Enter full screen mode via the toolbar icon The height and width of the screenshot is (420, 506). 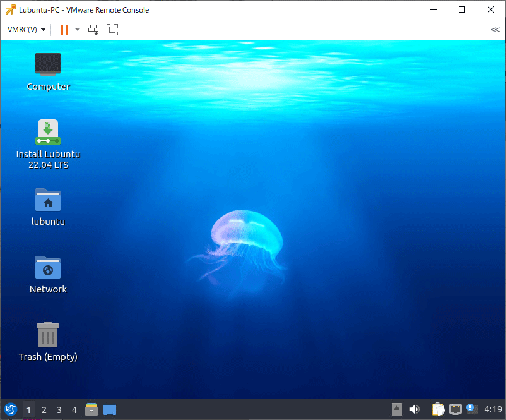[x=112, y=30]
